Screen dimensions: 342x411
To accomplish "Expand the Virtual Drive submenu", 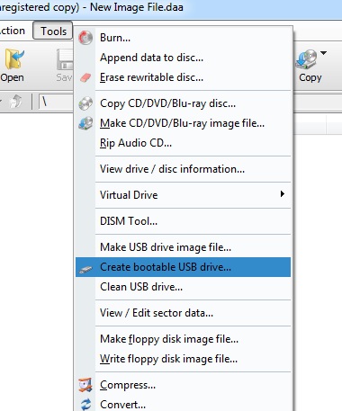I will point(183,195).
